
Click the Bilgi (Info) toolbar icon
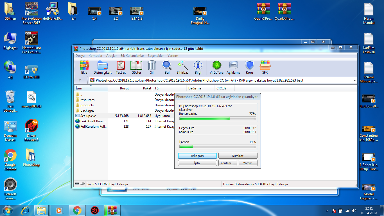tap(198, 67)
